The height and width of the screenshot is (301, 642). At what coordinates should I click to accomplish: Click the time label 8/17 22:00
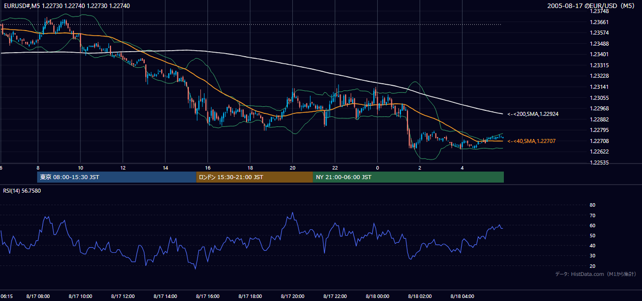(x=335, y=296)
